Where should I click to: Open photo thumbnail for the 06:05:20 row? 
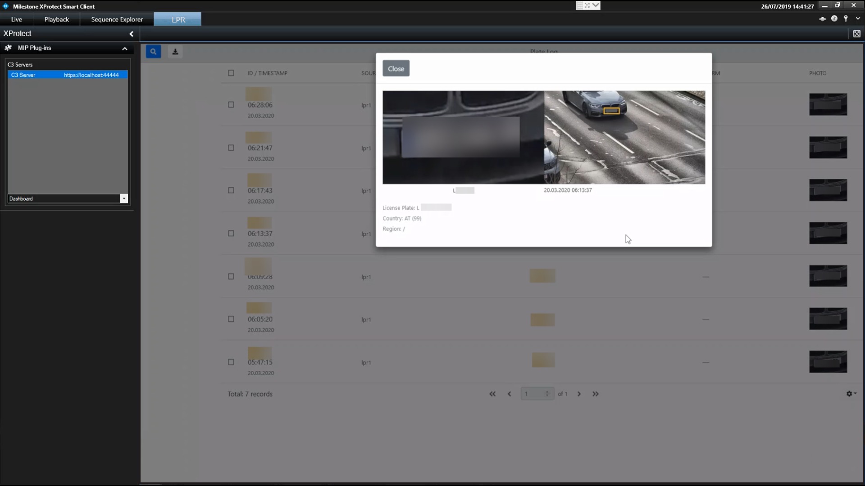point(828,319)
